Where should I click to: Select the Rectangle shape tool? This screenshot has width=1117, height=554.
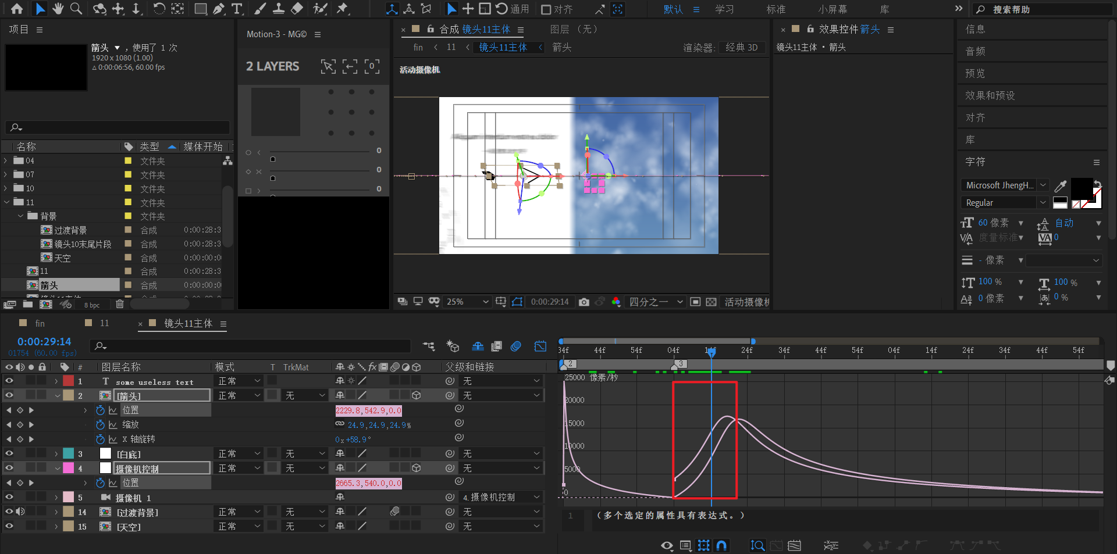[200, 9]
